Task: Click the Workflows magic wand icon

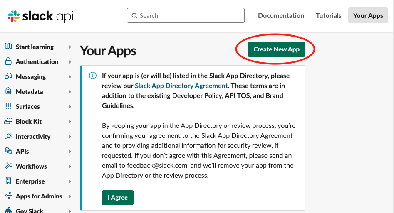Action: [8, 166]
